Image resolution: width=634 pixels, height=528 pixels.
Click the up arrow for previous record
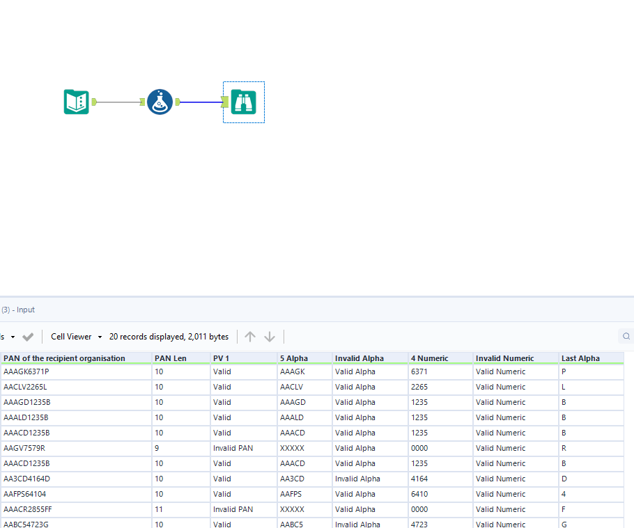(x=250, y=337)
